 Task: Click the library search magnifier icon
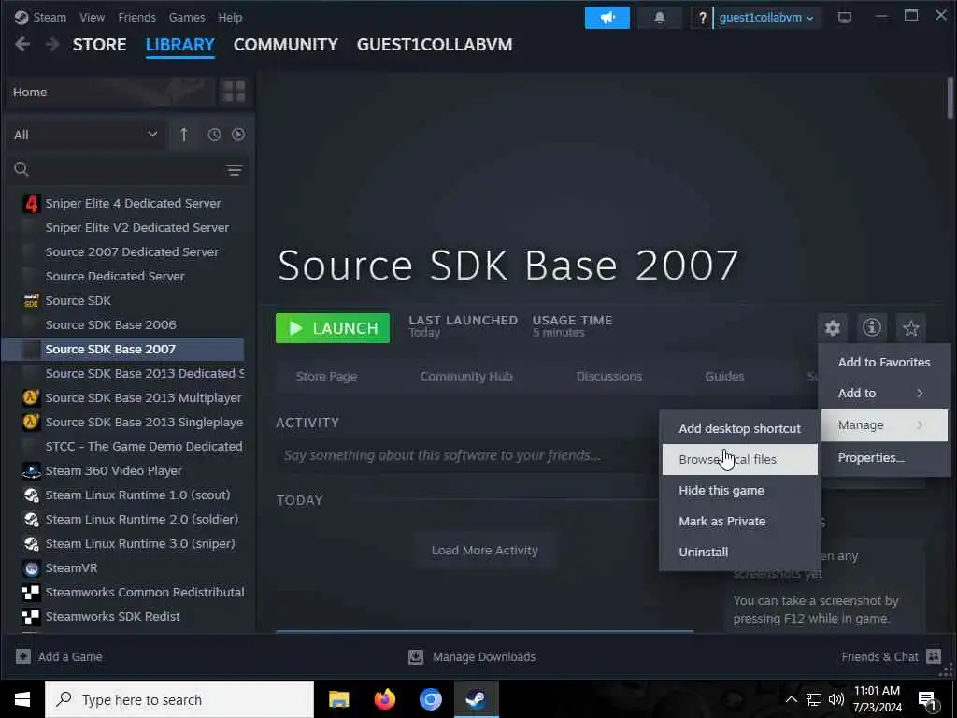coord(21,169)
